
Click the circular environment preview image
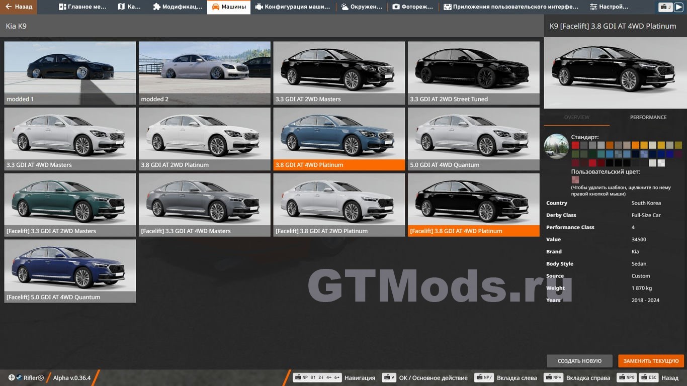[556, 146]
